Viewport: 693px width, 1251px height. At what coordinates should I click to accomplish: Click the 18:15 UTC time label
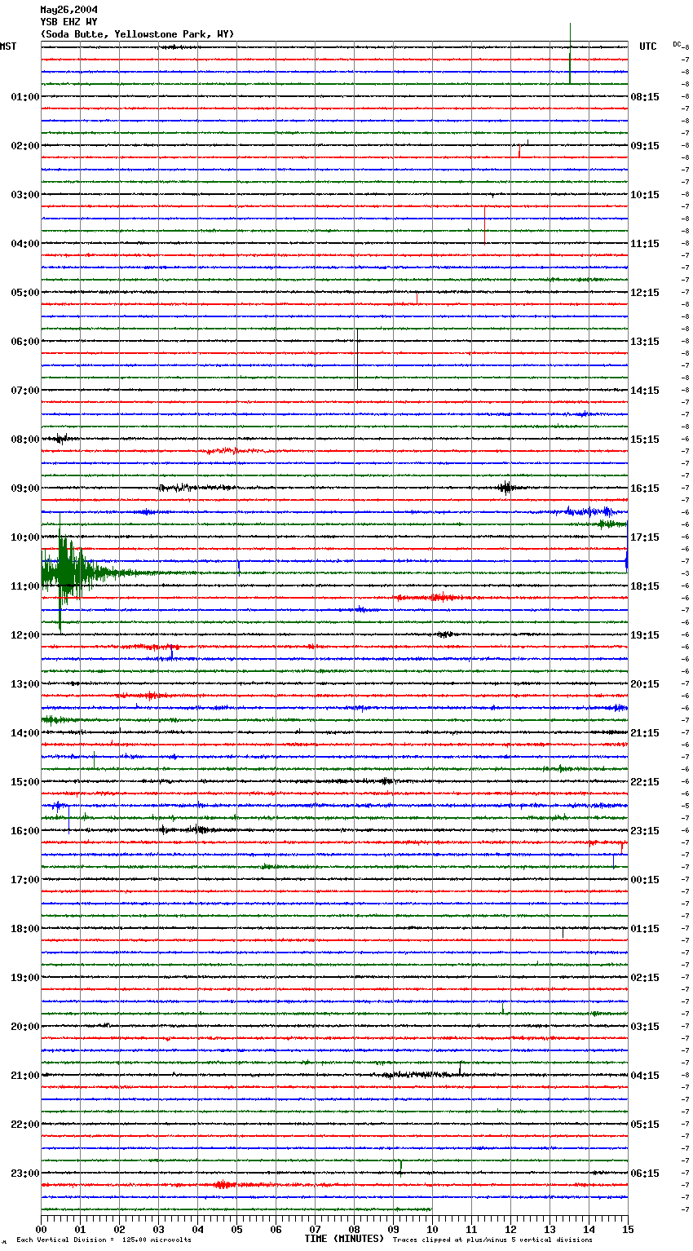point(645,586)
